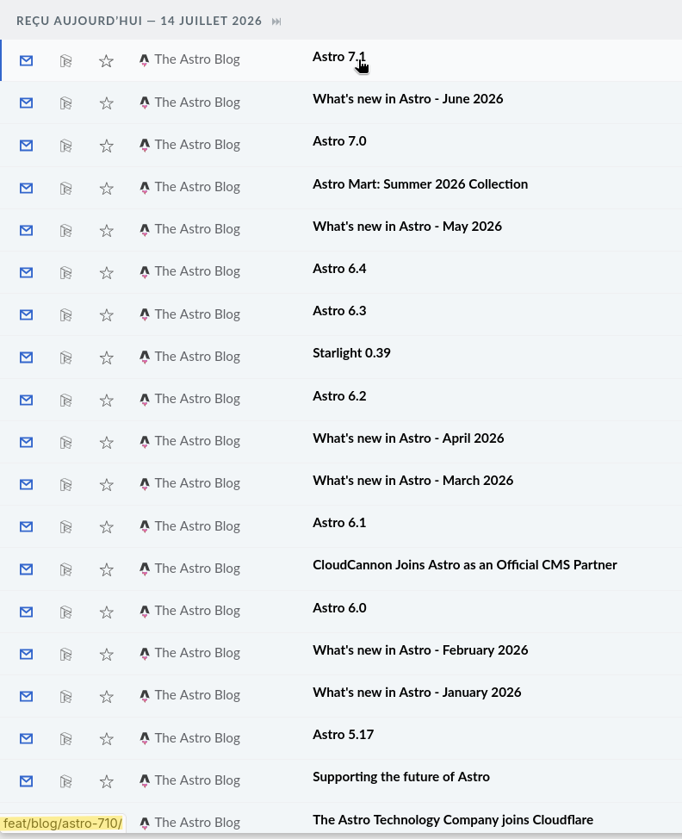Open The Astro Blog feed on Astro 6.2 row

pos(189,399)
